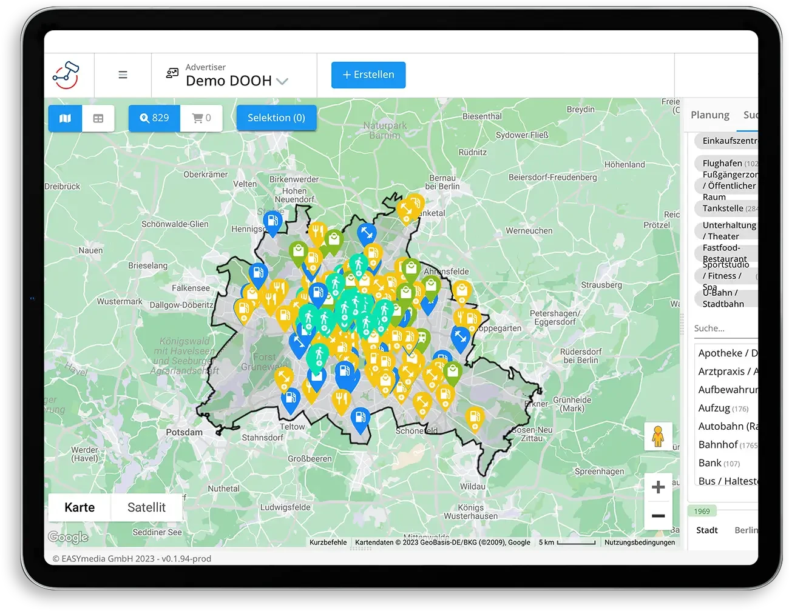The image size is (789, 611).
Task: Open the Nutzungsbedingungen link
Action: tap(640, 543)
